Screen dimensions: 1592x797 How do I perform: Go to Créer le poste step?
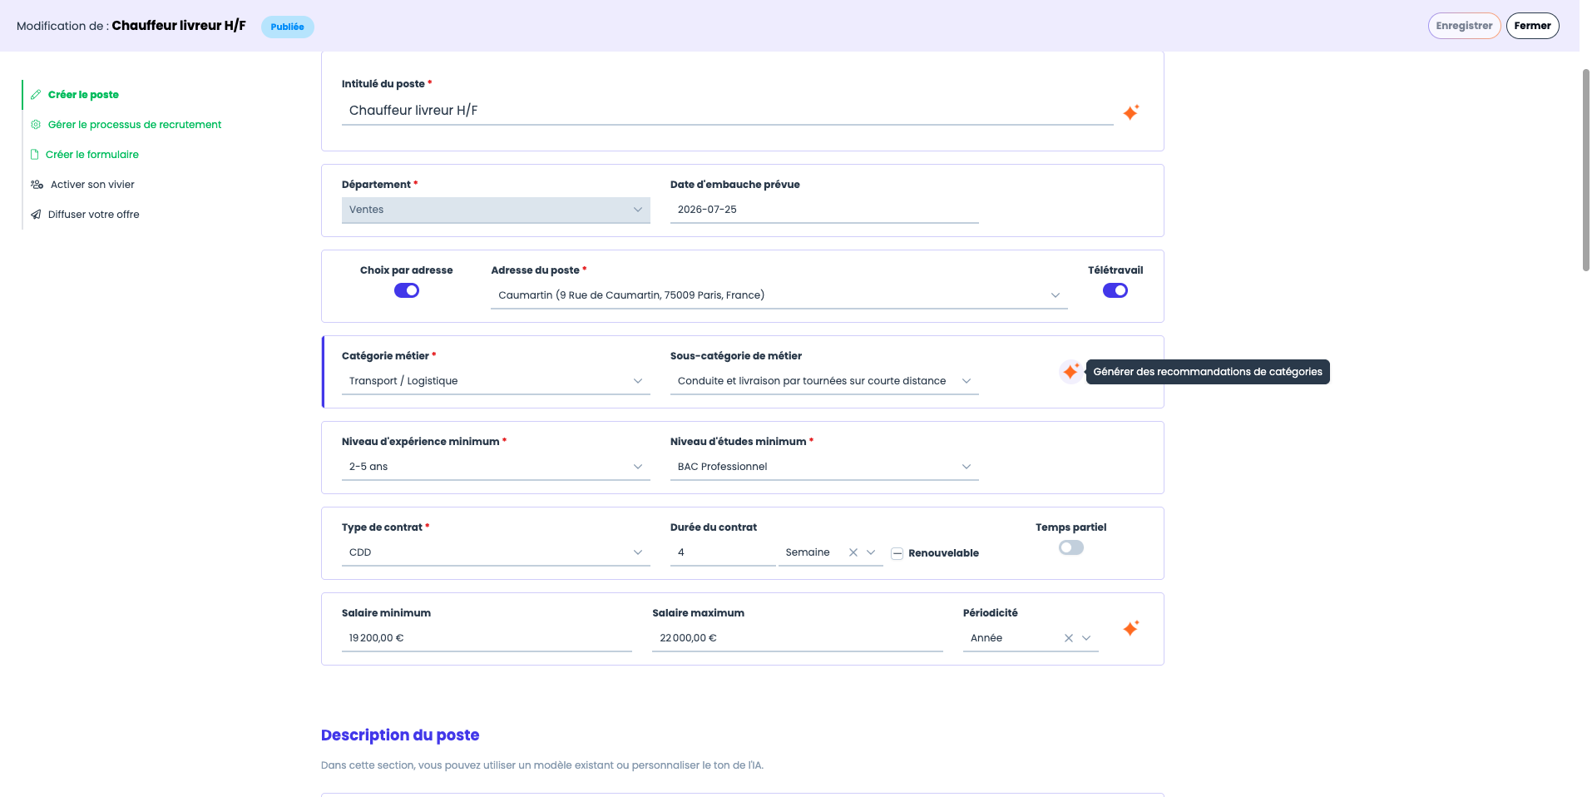click(x=83, y=95)
